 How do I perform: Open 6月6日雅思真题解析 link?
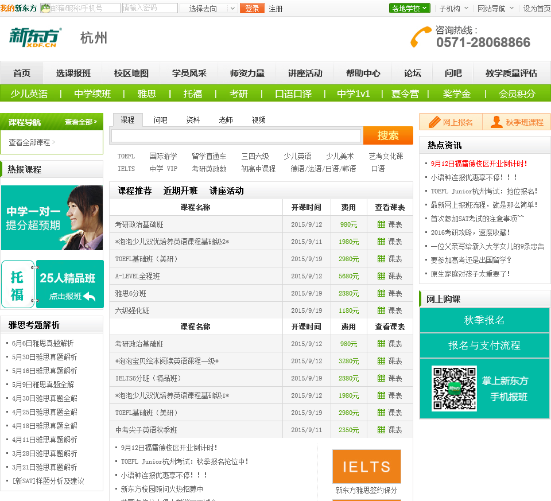coord(43,343)
